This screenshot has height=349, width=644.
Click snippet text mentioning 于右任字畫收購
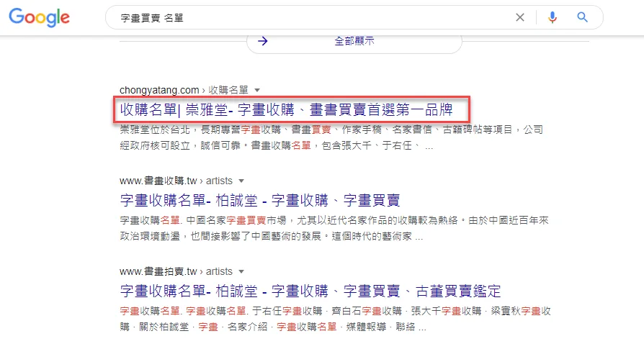[x=335, y=319]
